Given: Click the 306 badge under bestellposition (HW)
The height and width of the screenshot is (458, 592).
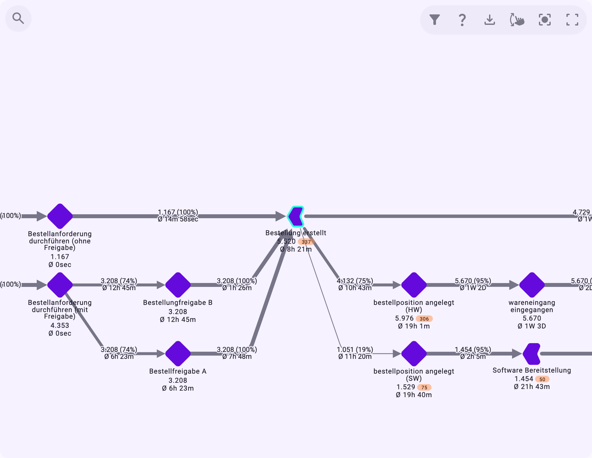Looking at the screenshot, I should [424, 319].
